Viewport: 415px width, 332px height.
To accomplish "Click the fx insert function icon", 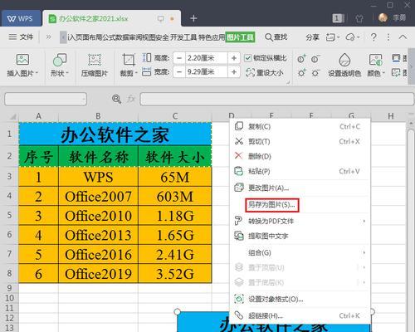I will click(130, 99).
